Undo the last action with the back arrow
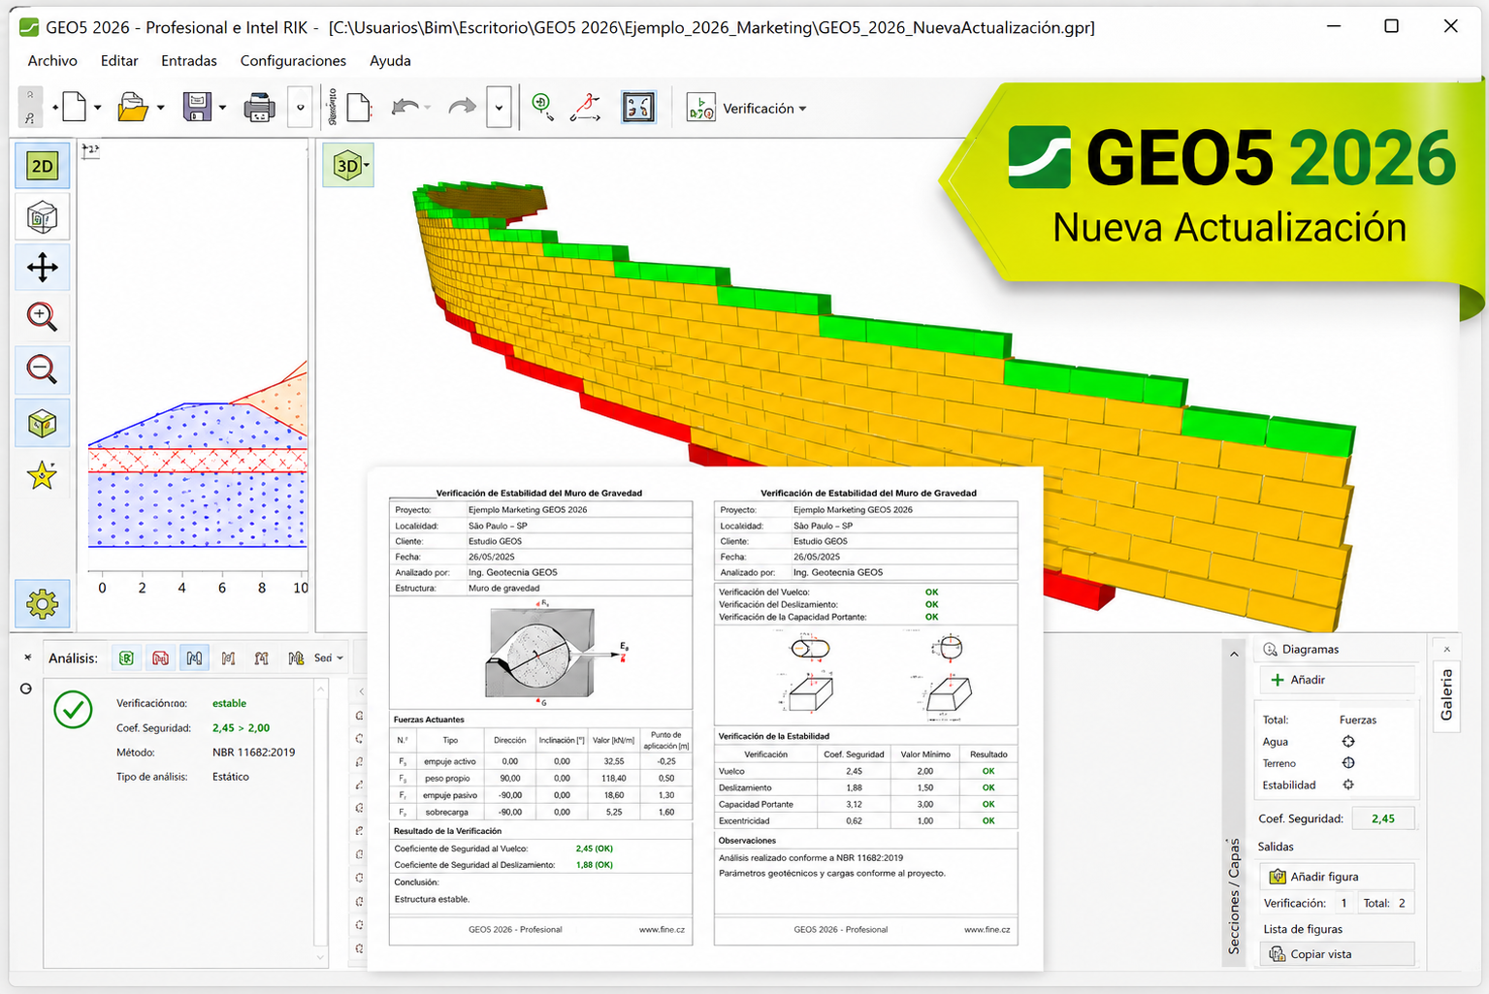This screenshot has width=1489, height=994. [x=405, y=107]
